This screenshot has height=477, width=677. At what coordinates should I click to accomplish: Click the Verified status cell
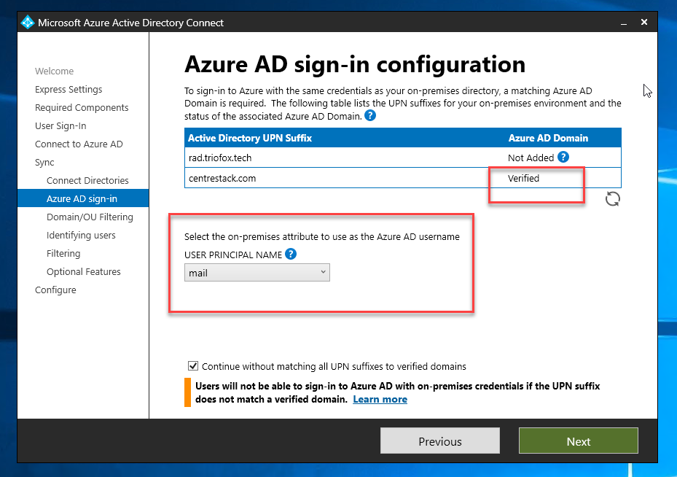pos(523,179)
